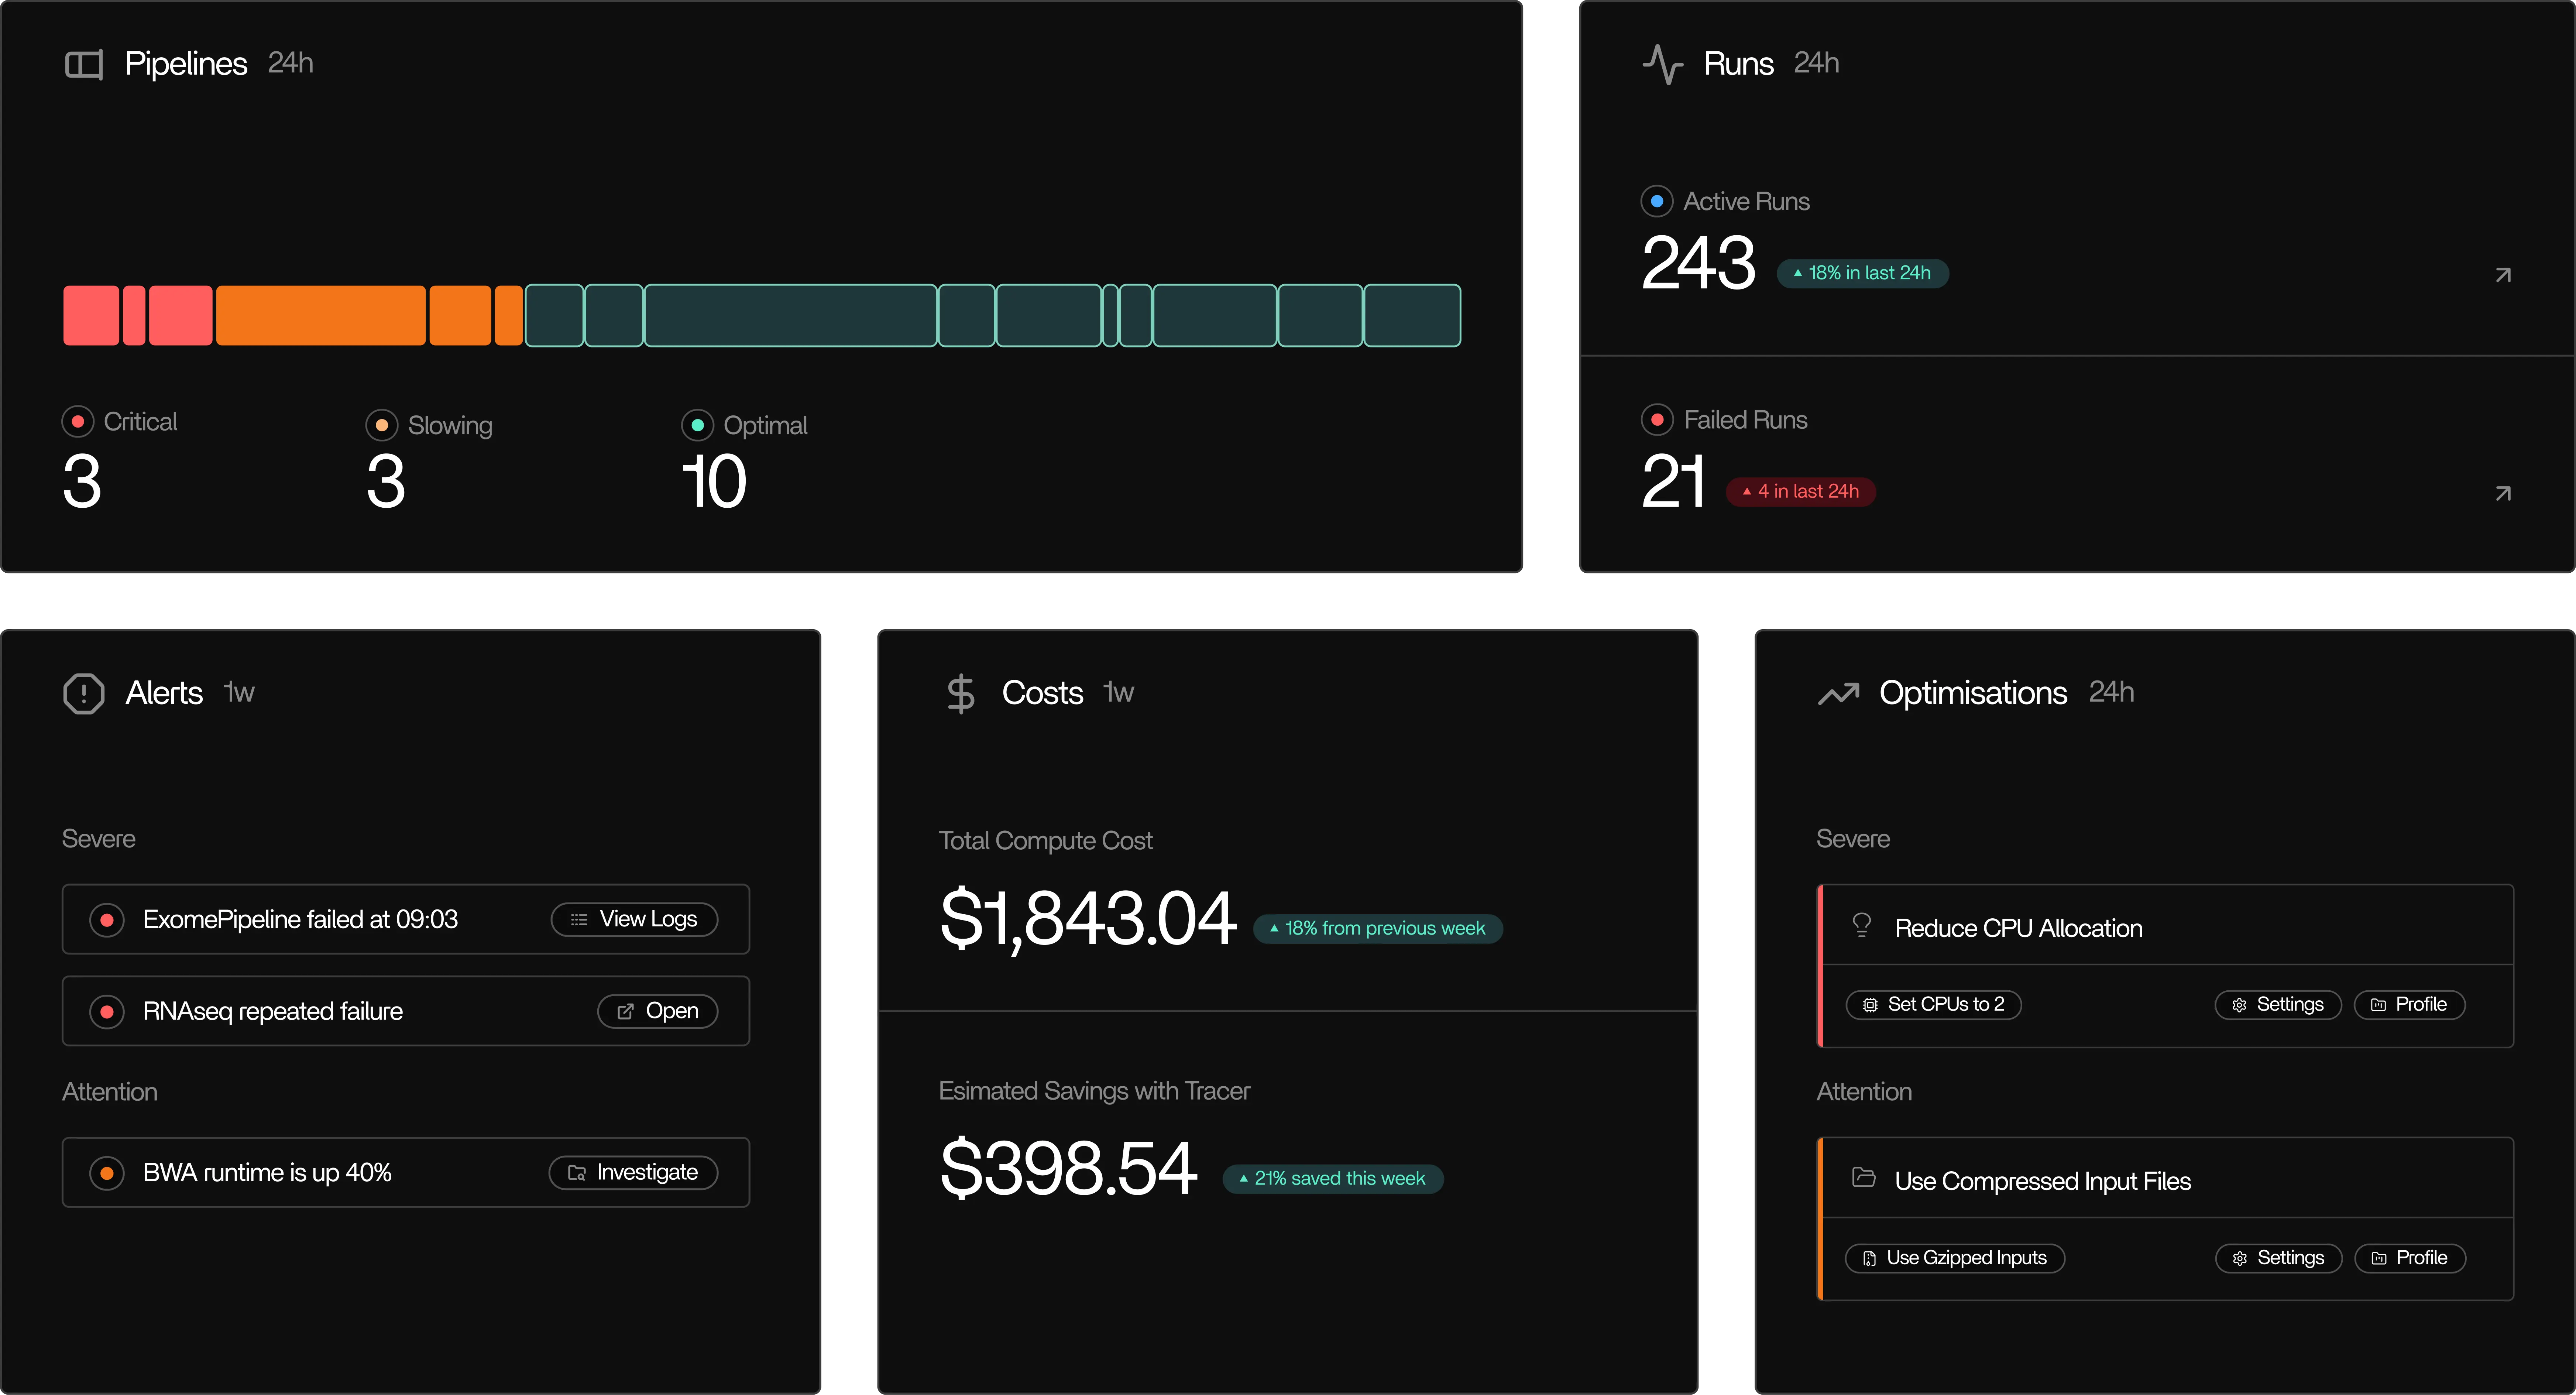The width and height of the screenshot is (2576, 1395).
Task: Click the 1w time range beside Alerts
Action: click(239, 692)
